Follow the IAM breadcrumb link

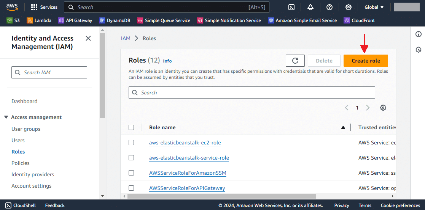tap(126, 38)
